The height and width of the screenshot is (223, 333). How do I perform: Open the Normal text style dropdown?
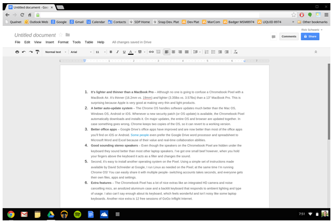55,52
